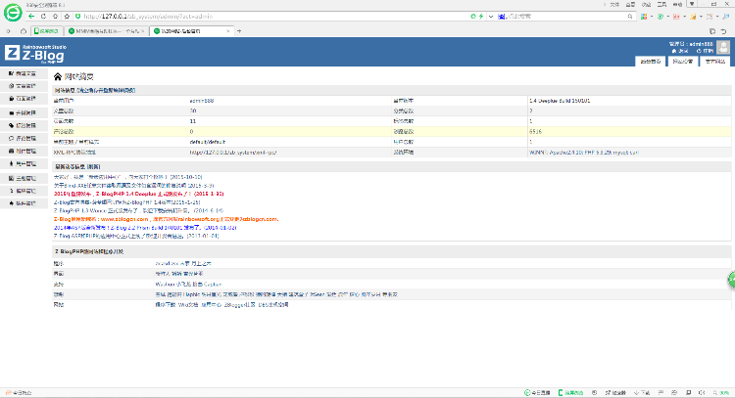Image resolution: width=735 pixels, height=398 pixels.
Task: Click the 下载 status bar item
Action: tap(642, 393)
